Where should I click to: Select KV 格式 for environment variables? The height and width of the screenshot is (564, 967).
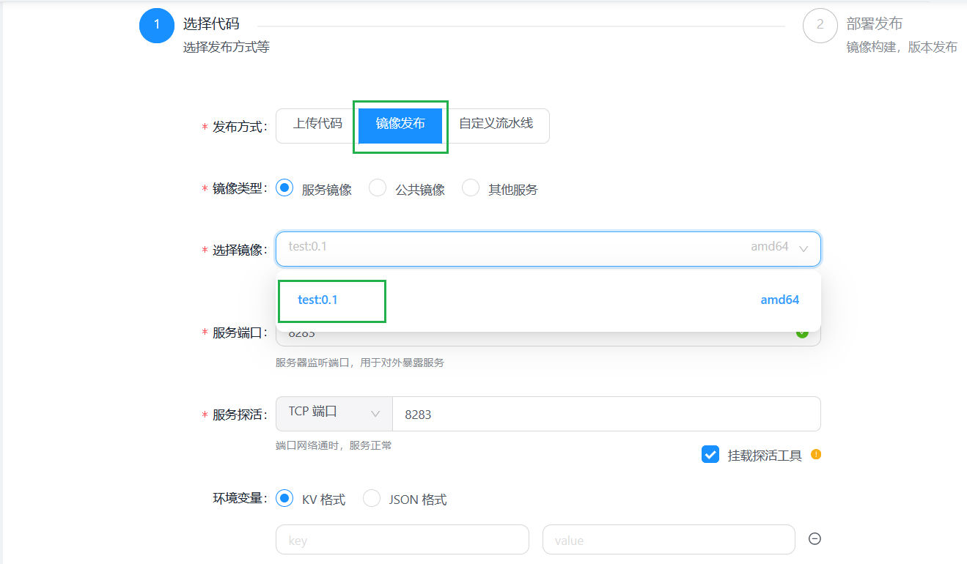point(284,499)
